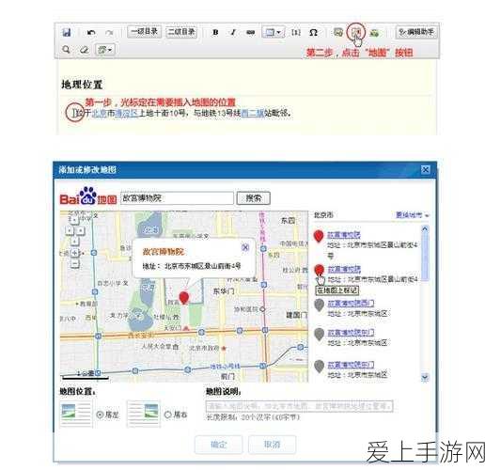Toggle italic formatting
The height and width of the screenshot is (470, 485).
(233, 32)
